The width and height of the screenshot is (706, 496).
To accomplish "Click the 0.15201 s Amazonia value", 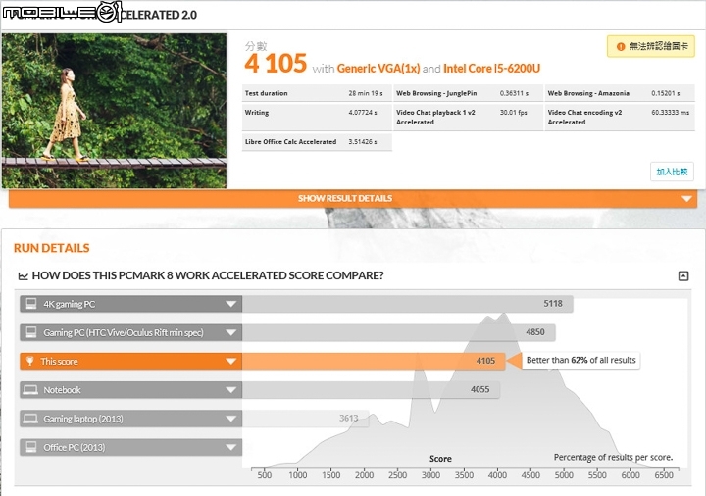I will click(666, 94).
